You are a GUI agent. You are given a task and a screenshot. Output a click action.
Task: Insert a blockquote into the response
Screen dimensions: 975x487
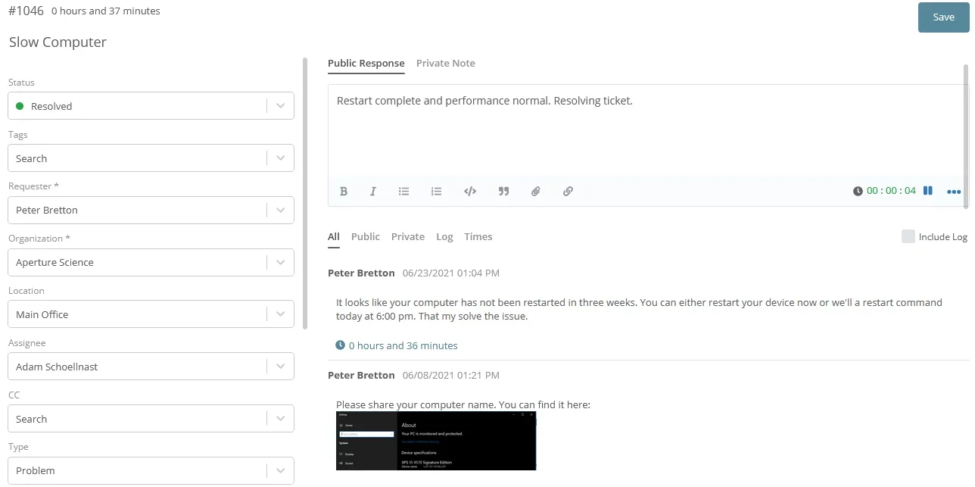503,191
